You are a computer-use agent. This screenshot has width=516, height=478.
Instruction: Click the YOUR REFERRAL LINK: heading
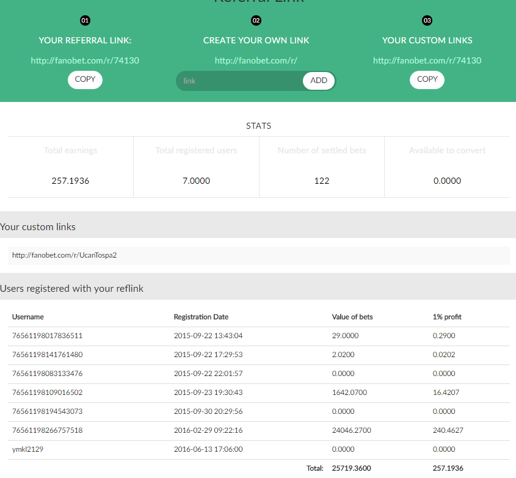pos(85,40)
